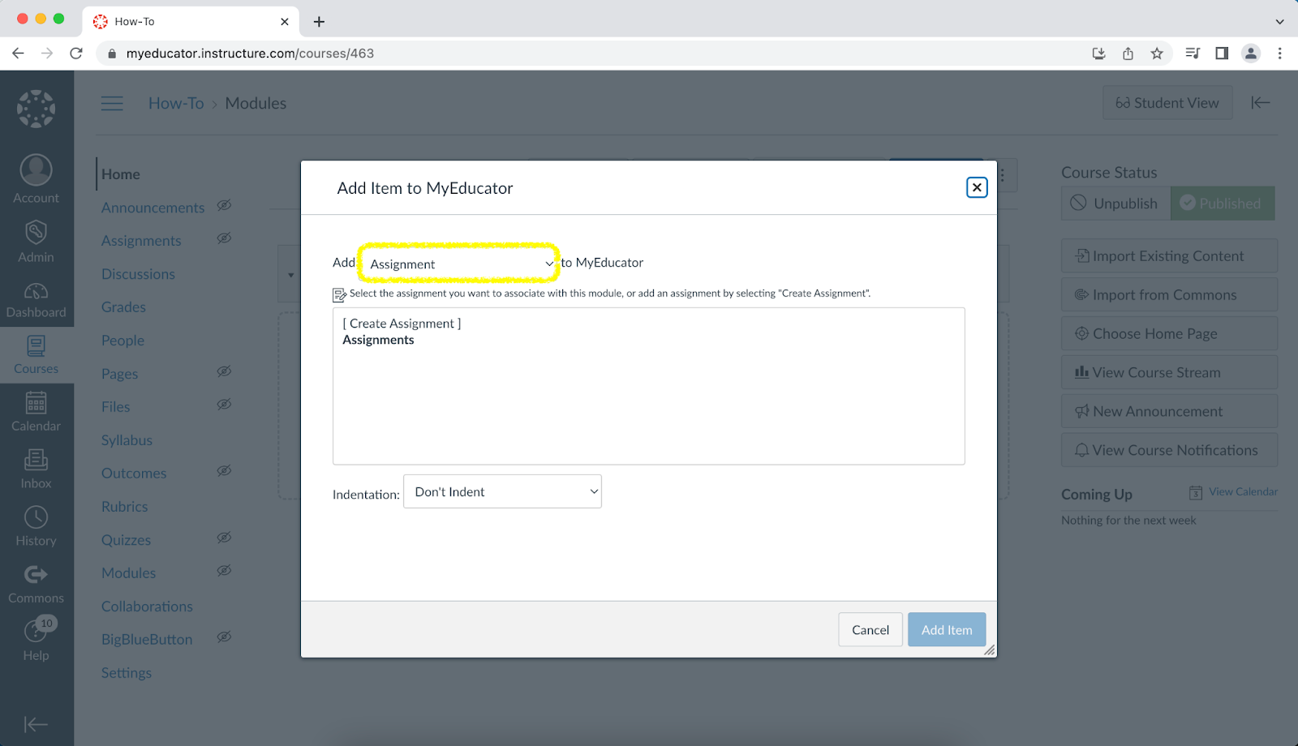Image resolution: width=1298 pixels, height=746 pixels.
Task: Close the Add Item dialog with X
Action: pyautogui.click(x=977, y=187)
